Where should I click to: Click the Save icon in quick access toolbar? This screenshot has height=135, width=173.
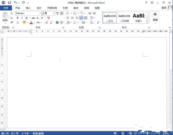(9, 3)
